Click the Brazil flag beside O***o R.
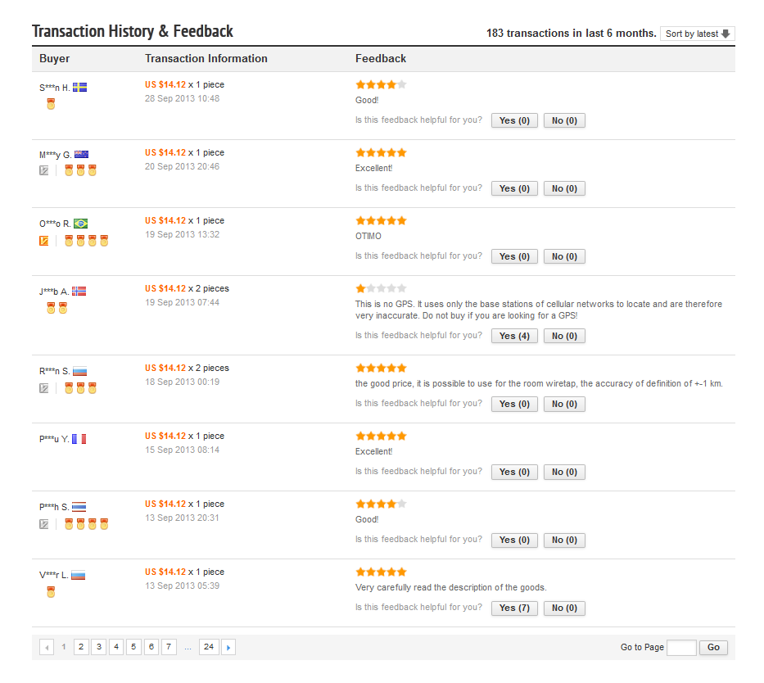The image size is (764, 683). [x=81, y=224]
